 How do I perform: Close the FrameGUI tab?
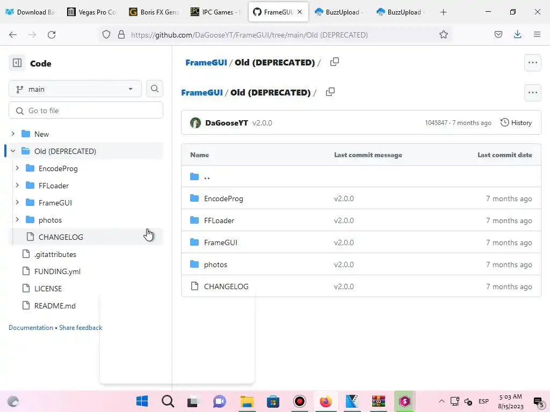coord(300,12)
